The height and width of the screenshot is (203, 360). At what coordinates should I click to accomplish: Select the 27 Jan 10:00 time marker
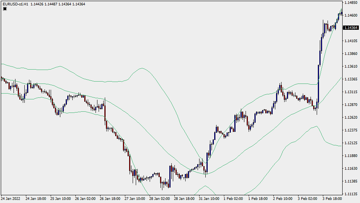134,199
